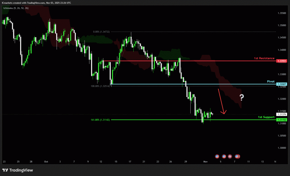Click the TradingView logo in bottom-left corner
The width and height of the screenshot is (290, 176).
pos(18,170)
